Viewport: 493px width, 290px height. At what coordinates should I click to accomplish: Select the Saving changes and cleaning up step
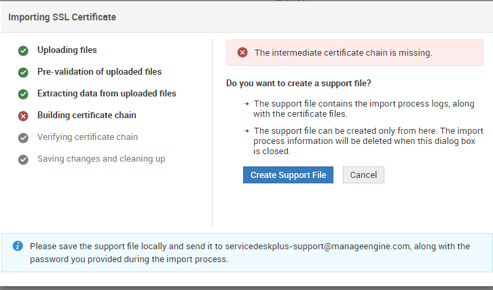[x=101, y=159]
